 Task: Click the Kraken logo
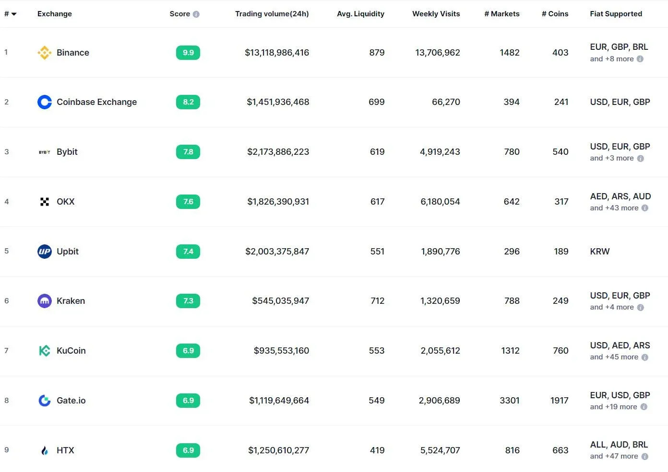44,301
